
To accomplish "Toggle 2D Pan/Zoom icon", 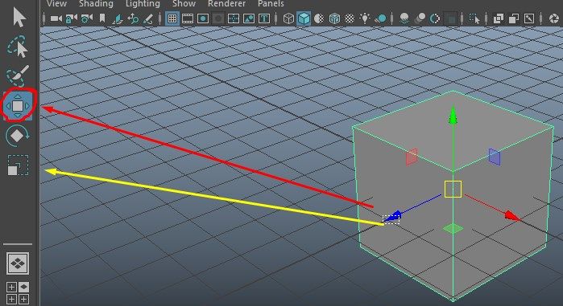I will (132, 18).
